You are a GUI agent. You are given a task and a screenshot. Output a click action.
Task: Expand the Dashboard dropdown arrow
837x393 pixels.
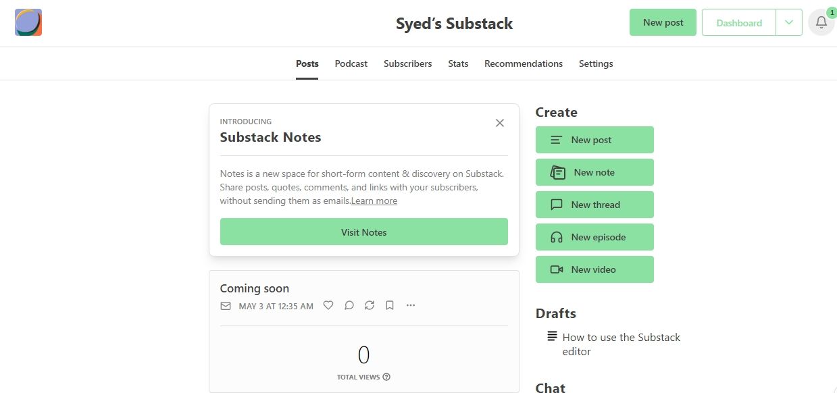(788, 22)
